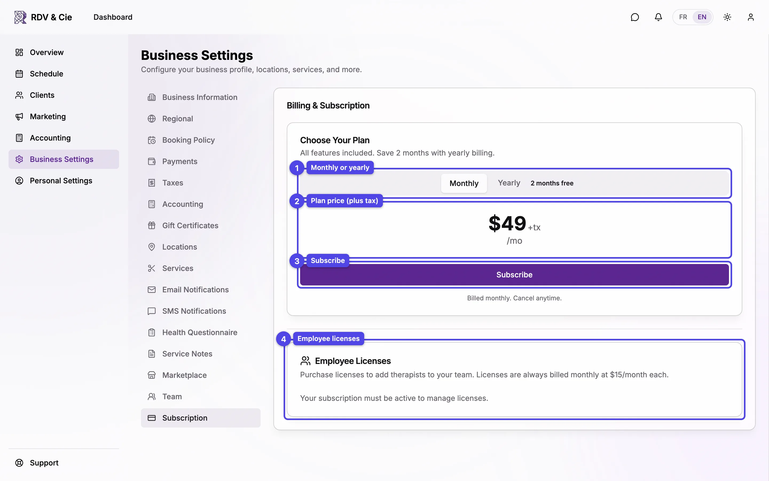Click the Regional globe icon
Image resolution: width=769 pixels, height=481 pixels.
tap(152, 119)
